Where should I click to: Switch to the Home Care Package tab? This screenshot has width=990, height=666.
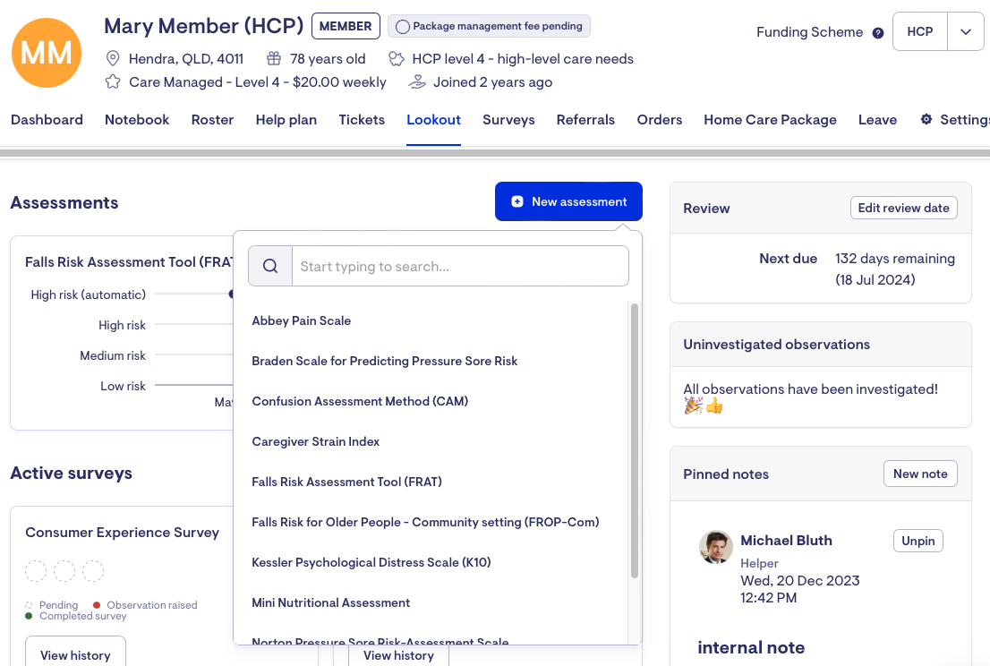click(x=770, y=120)
